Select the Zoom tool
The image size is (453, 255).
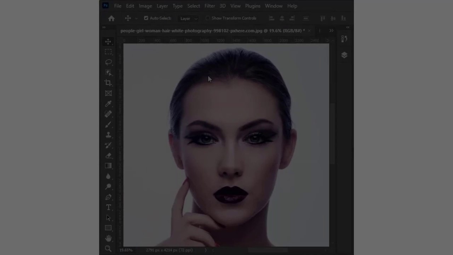[x=108, y=249]
